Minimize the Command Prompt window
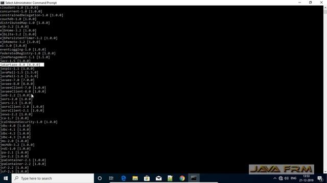Image resolution: width=327 pixels, height=183 pixels. pos(300,3)
